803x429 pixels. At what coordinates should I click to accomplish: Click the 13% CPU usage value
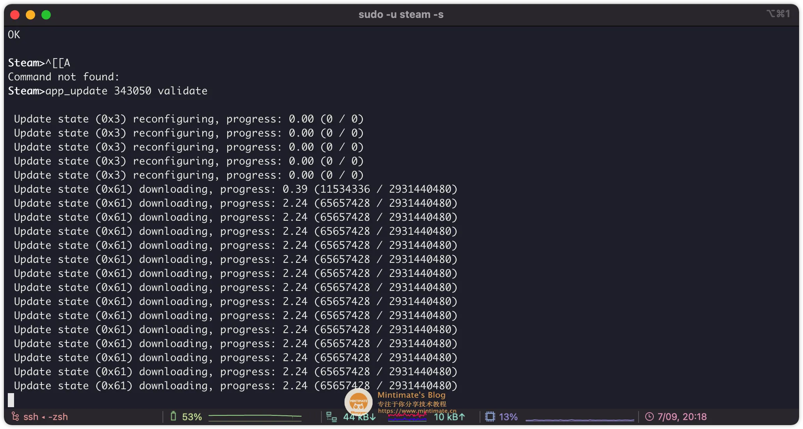tap(508, 417)
